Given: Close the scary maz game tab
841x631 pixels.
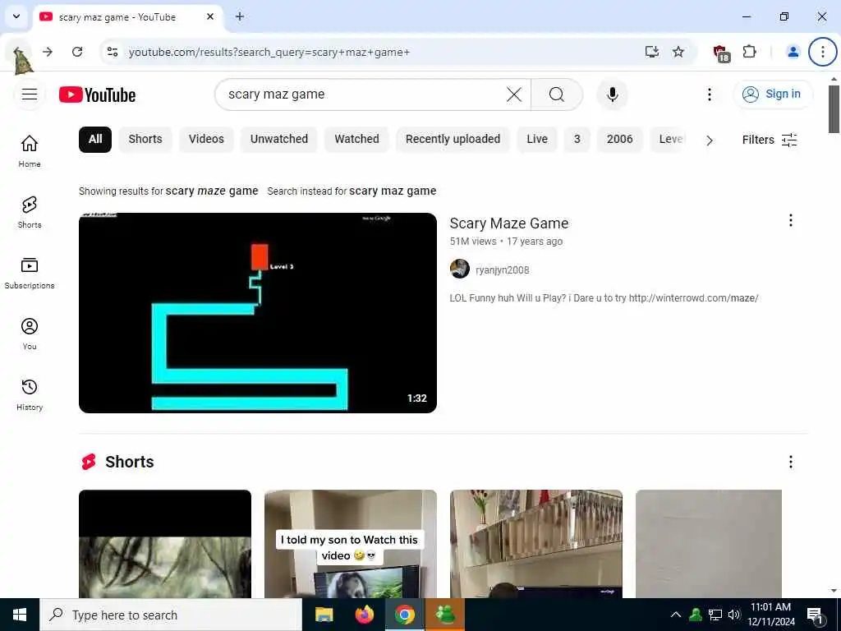Looking at the screenshot, I should [210, 16].
